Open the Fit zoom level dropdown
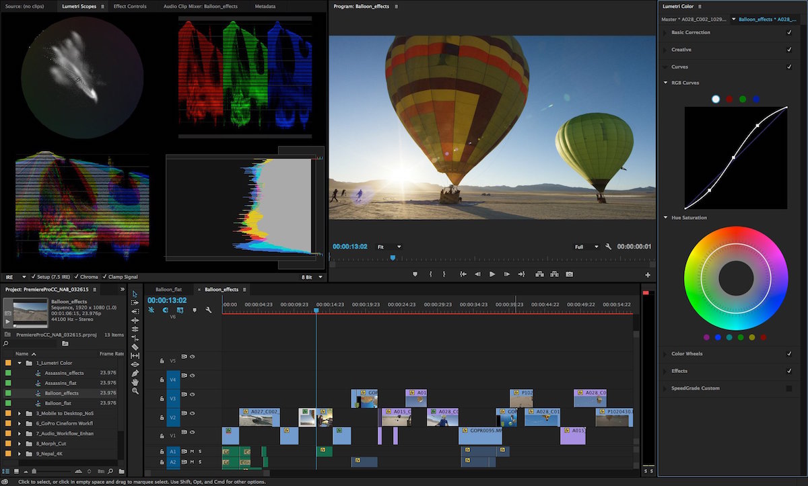 pos(389,247)
